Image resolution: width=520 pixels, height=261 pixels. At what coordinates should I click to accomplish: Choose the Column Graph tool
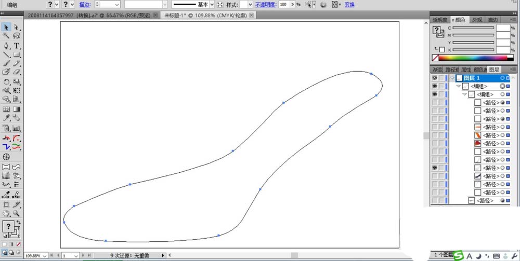[x=16, y=128]
